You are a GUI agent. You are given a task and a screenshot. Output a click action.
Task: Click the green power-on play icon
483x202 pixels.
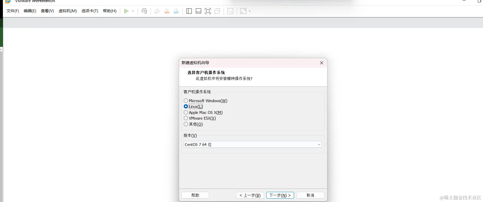point(126,11)
